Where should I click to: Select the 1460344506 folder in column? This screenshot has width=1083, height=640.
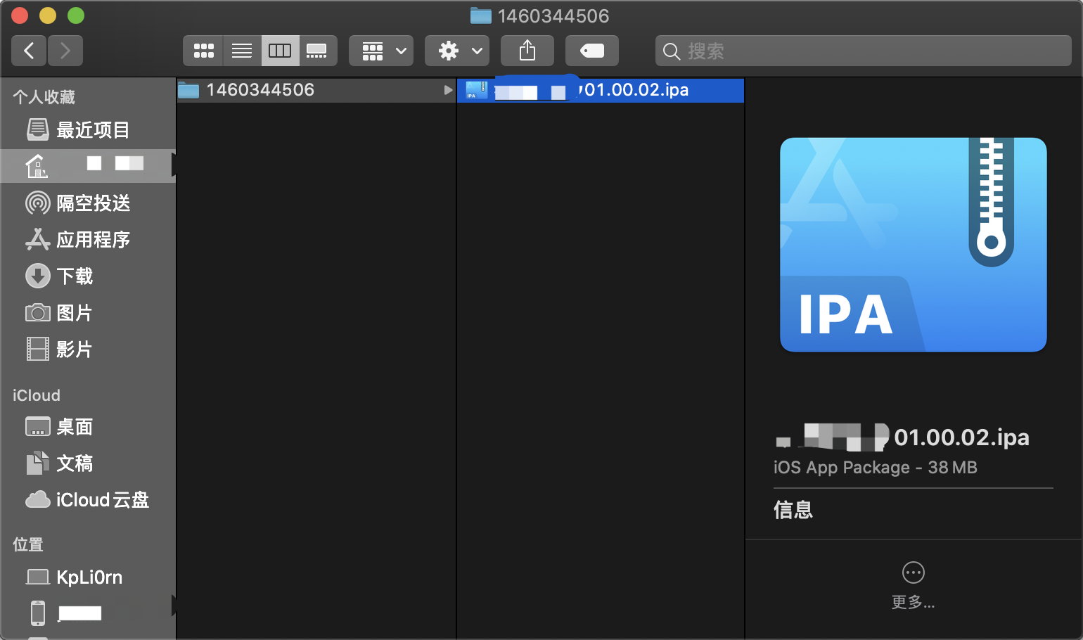260,90
